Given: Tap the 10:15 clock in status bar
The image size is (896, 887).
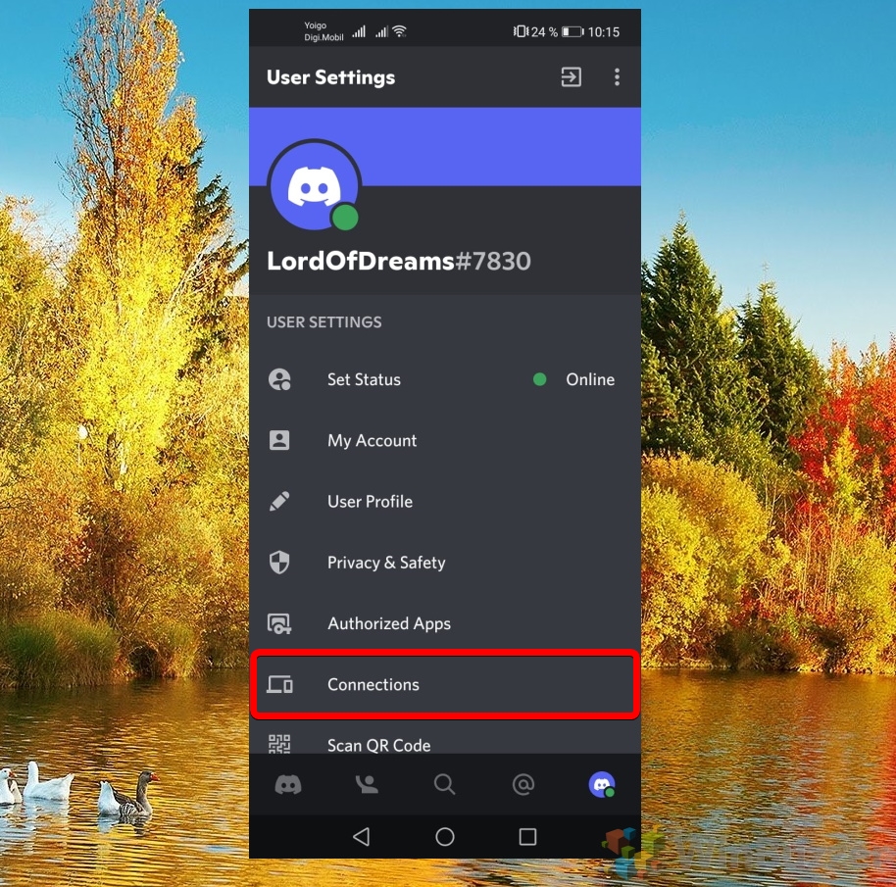Looking at the screenshot, I should tap(604, 32).
